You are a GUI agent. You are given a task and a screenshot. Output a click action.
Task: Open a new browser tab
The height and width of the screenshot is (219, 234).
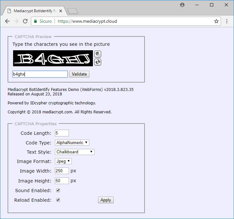point(72,11)
